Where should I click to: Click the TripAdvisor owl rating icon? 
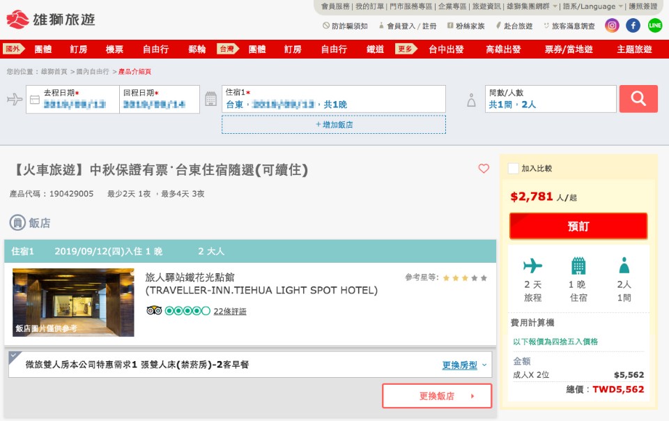point(154,311)
